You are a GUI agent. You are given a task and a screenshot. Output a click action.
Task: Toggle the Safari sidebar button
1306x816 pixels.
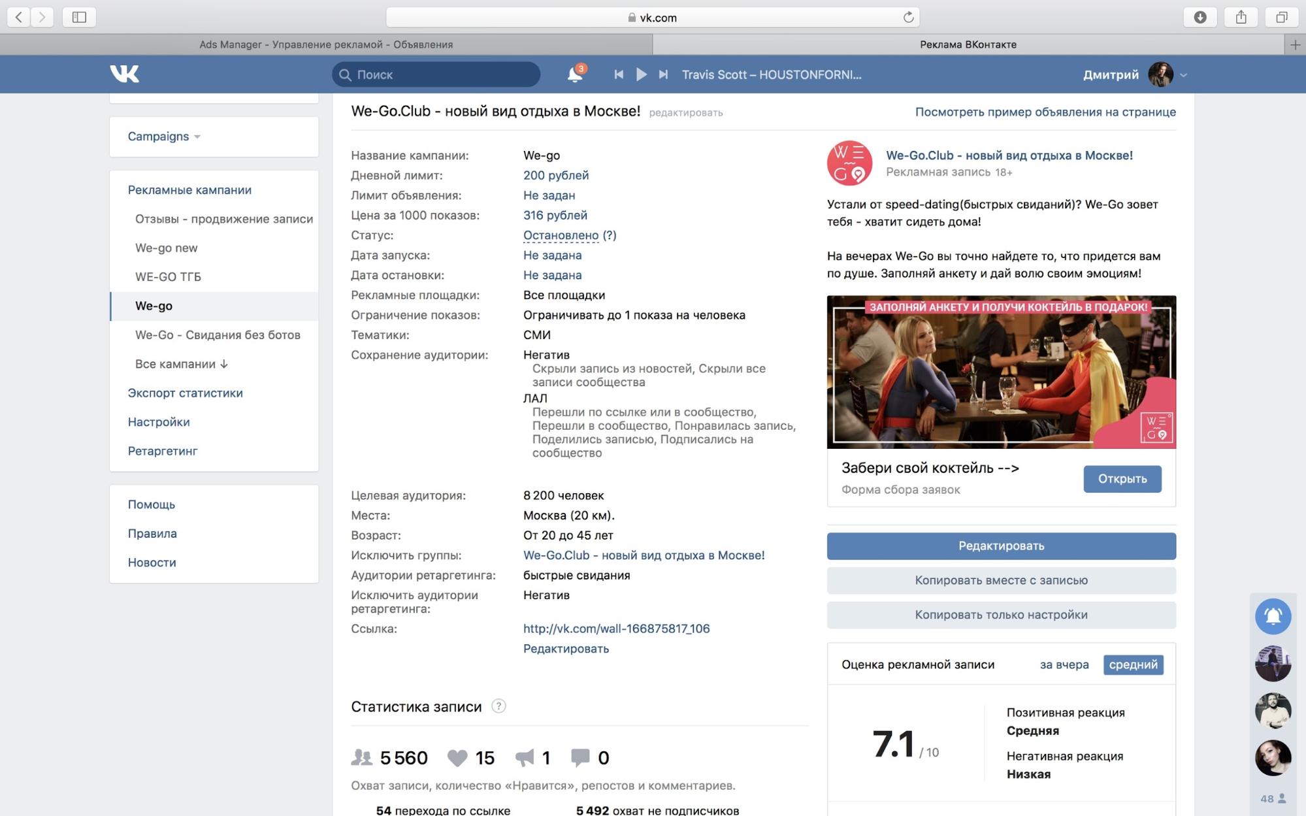tap(79, 17)
